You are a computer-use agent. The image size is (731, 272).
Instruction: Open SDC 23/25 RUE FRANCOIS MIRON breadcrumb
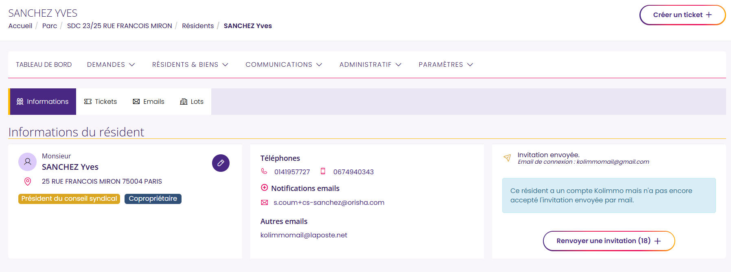(120, 26)
